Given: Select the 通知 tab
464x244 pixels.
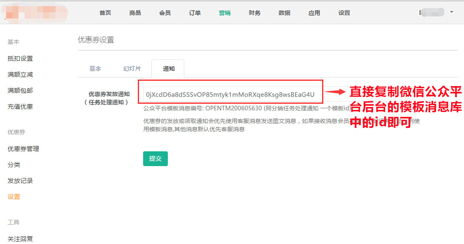Looking at the screenshot, I should [x=169, y=68].
